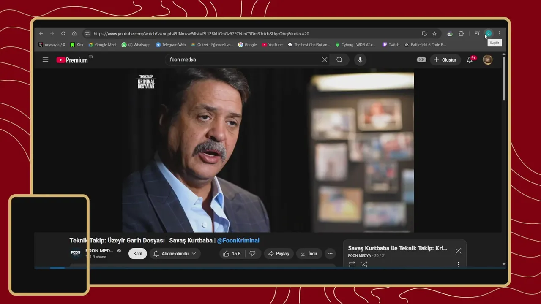
Task: Open the Quizei bookmark
Action: point(212,45)
